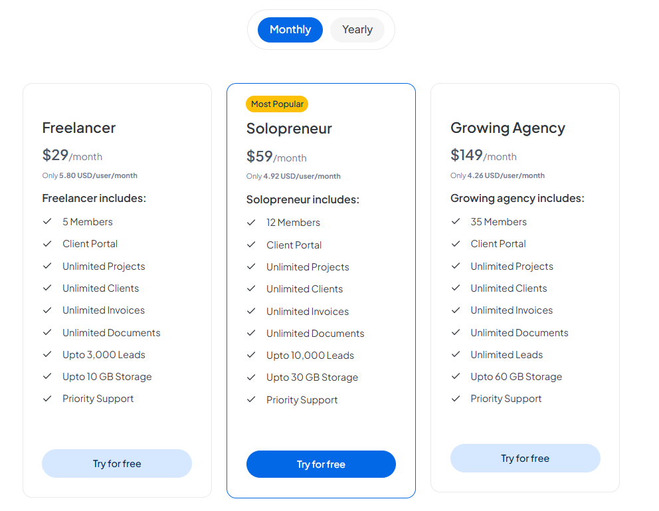Viewport: 659px width, 511px height.
Task: Click checkmark beside Freelancer's 5 Members
Action: click(47, 222)
